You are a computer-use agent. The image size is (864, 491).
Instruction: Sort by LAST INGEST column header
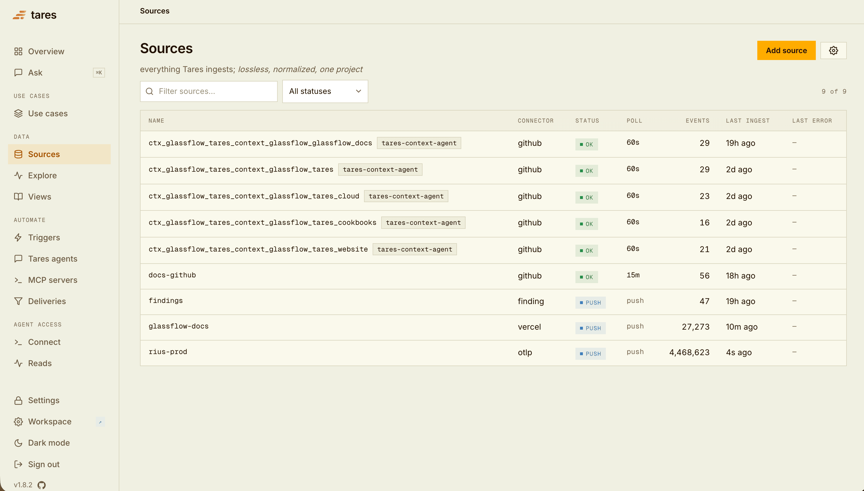coord(748,121)
